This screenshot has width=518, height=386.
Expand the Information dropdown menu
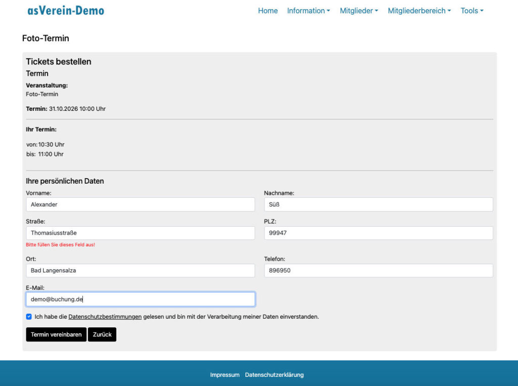pyautogui.click(x=308, y=11)
